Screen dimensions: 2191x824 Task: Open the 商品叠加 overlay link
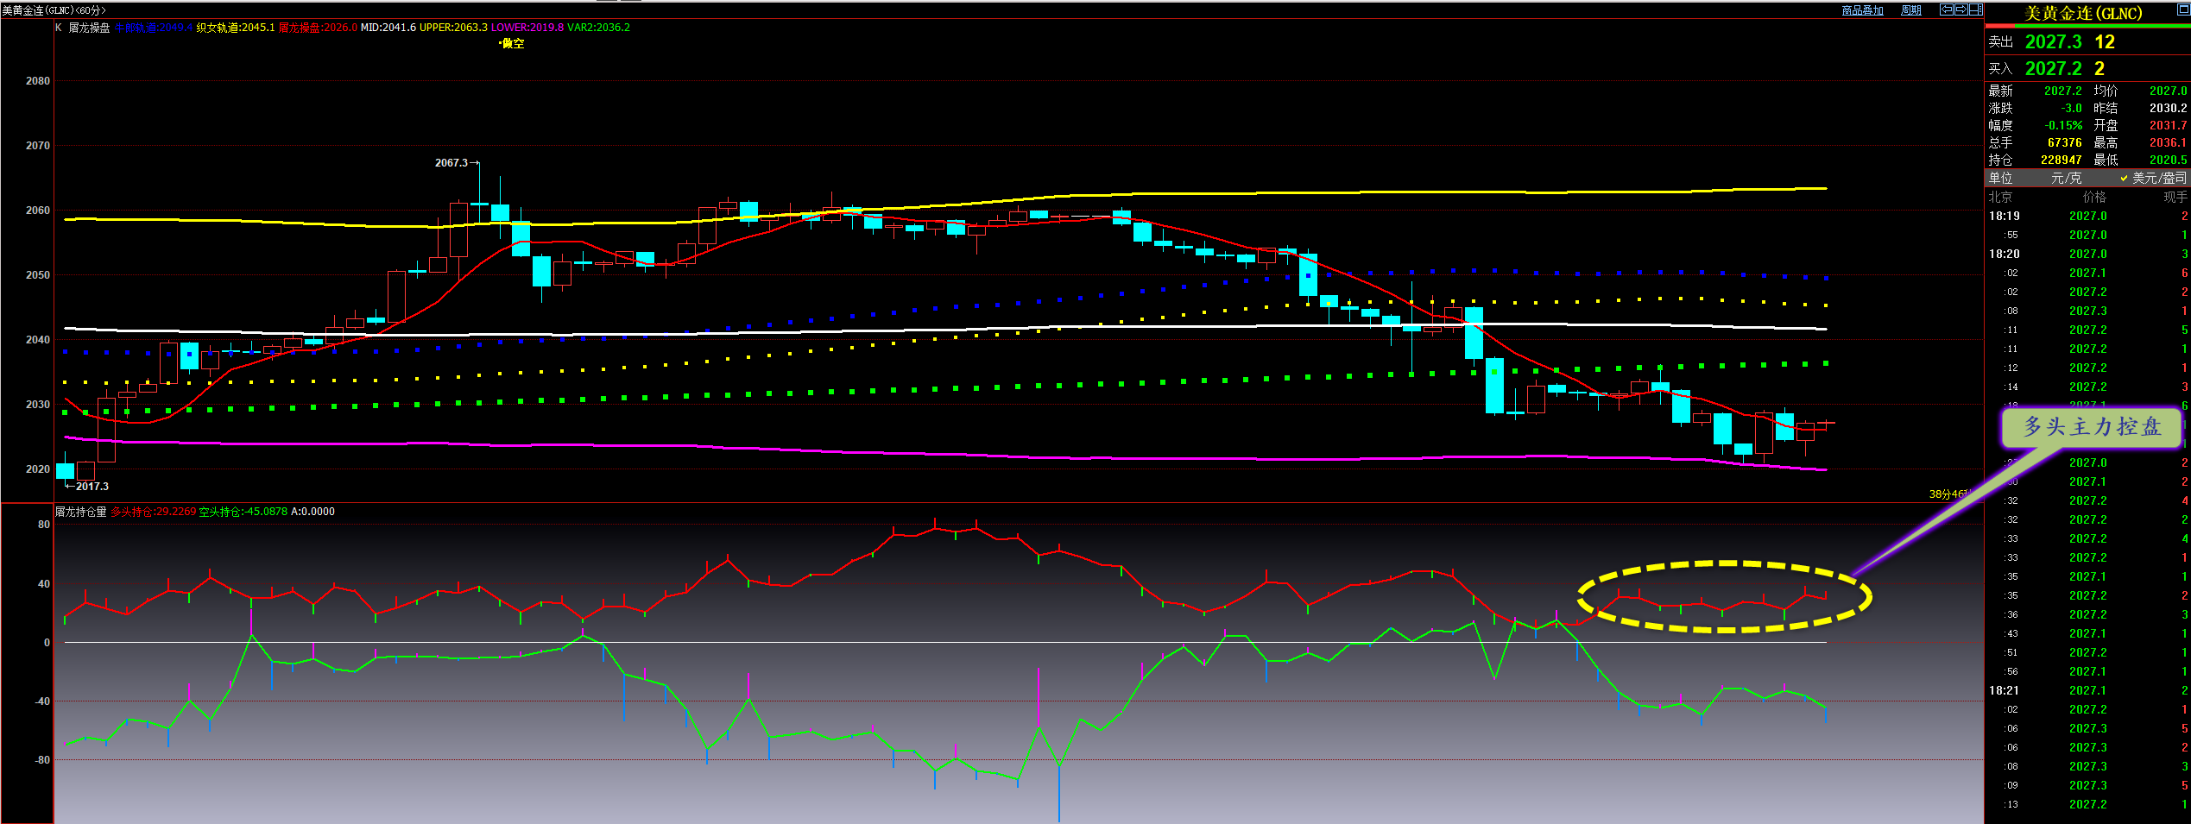tap(1862, 10)
